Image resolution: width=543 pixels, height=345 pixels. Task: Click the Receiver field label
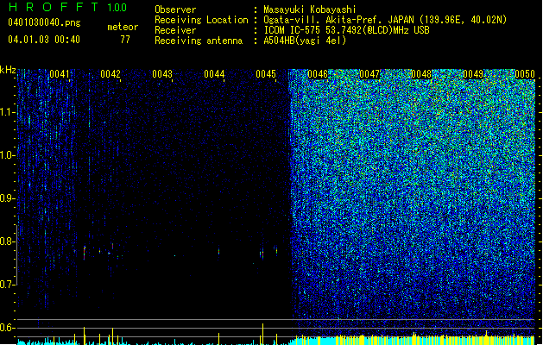point(175,30)
